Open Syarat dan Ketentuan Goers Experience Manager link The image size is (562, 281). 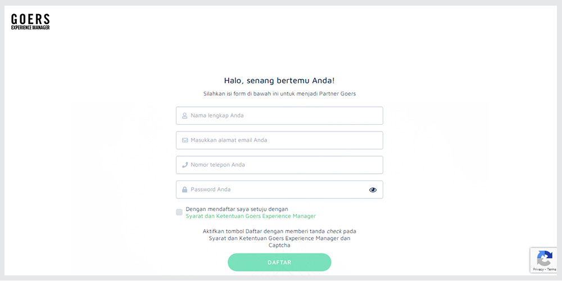pyautogui.click(x=251, y=216)
